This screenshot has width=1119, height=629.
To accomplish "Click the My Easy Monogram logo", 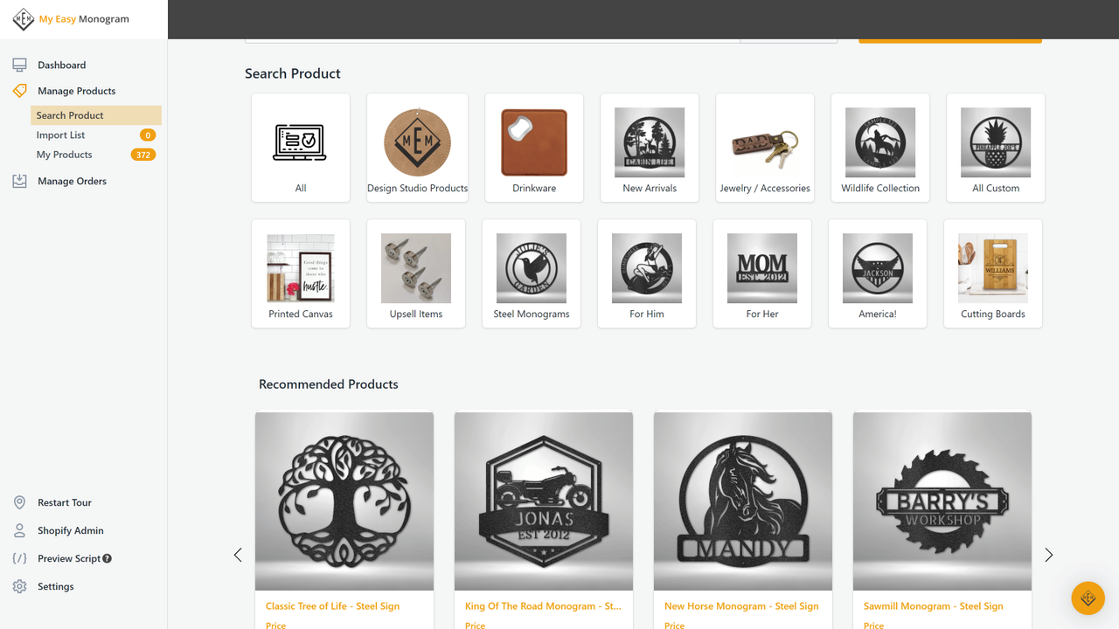I will (70, 18).
